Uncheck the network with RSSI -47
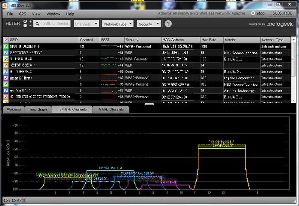Viewport: 299px width, 206px height. coord(6,46)
